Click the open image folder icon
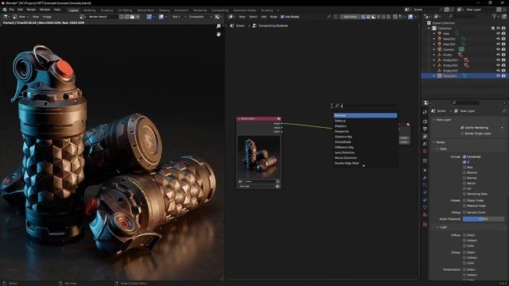This screenshot has width=509, height=286. tap(132, 17)
